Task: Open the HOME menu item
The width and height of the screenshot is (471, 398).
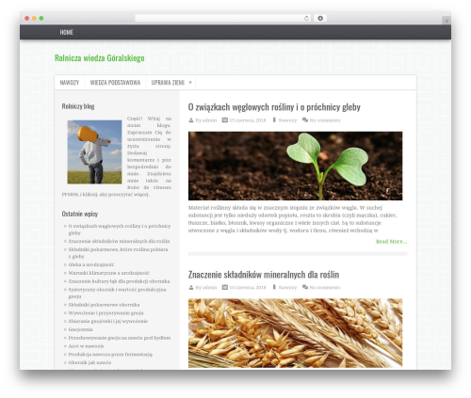Action: (66, 32)
